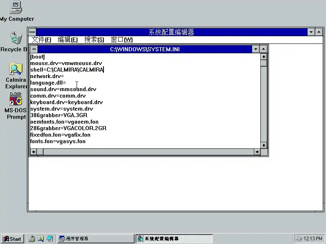
Task: Click the keyboard.drv=keyboard.drv line
Action: (66, 102)
